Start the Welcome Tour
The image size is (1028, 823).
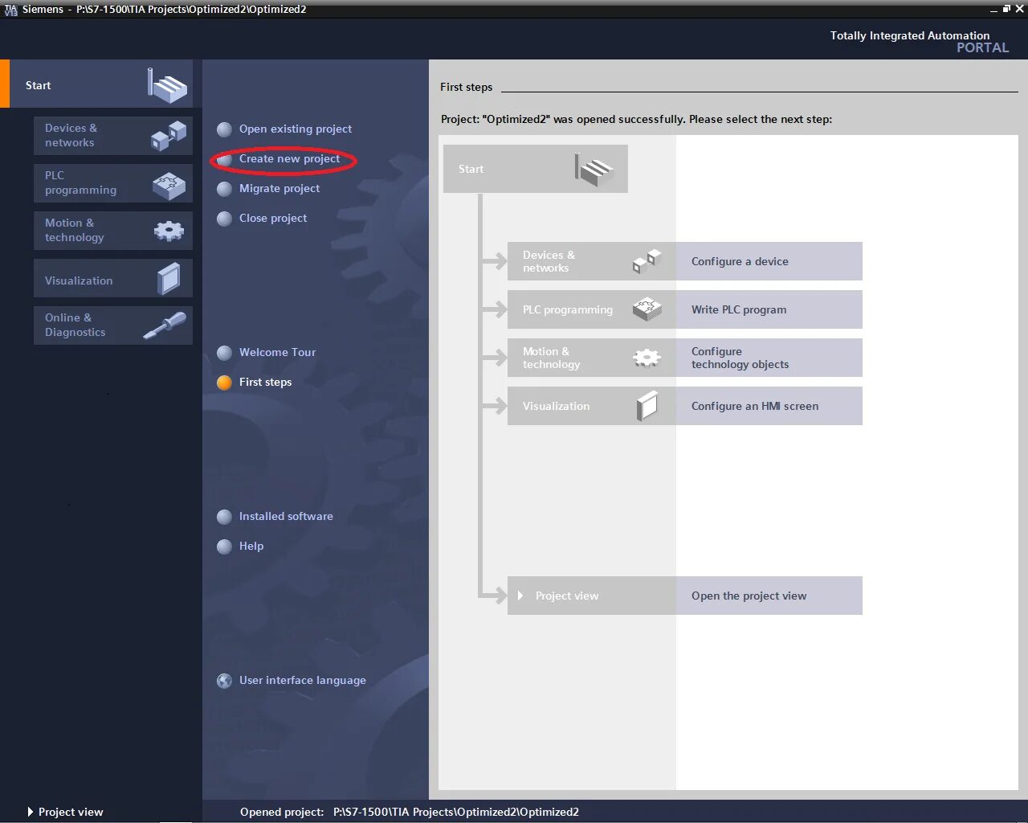coord(277,352)
